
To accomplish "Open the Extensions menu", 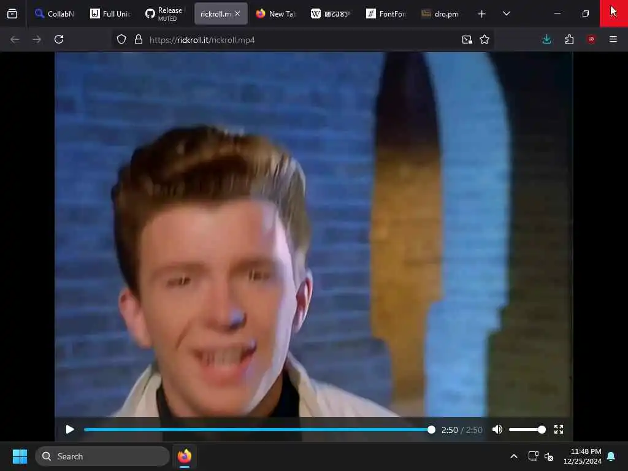I will coord(569,39).
